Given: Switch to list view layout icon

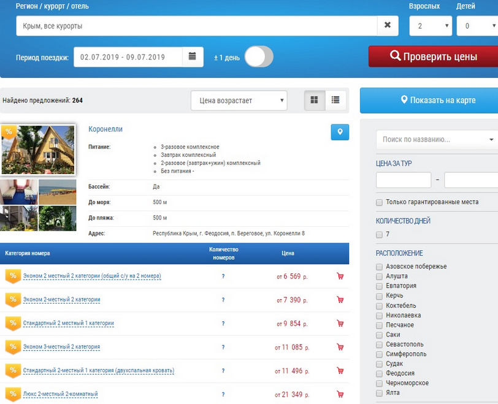Looking at the screenshot, I should tap(335, 101).
